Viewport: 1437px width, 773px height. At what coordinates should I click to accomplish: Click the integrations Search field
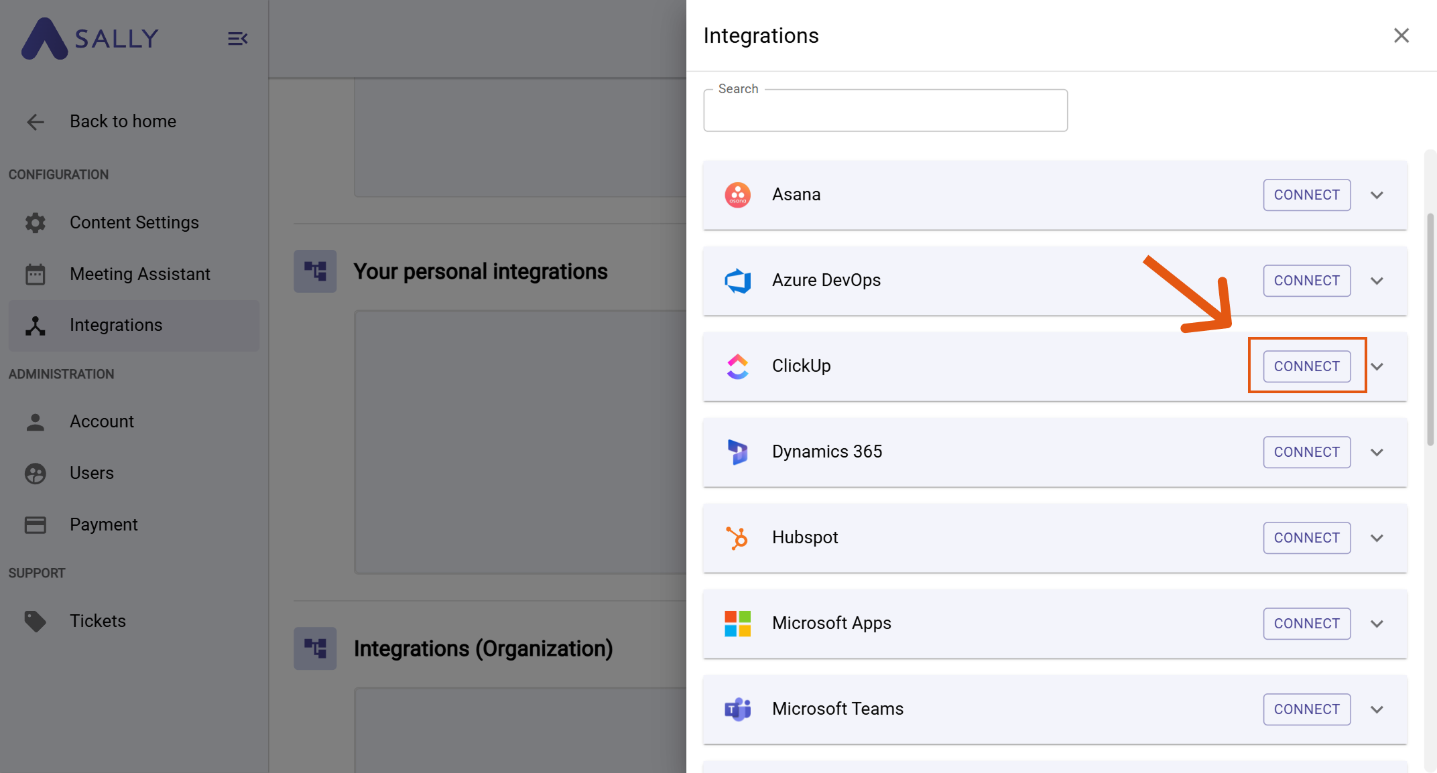tap(885, 111)
